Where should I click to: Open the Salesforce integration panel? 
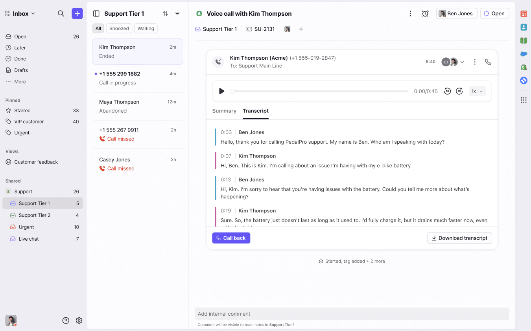(524, 54)
